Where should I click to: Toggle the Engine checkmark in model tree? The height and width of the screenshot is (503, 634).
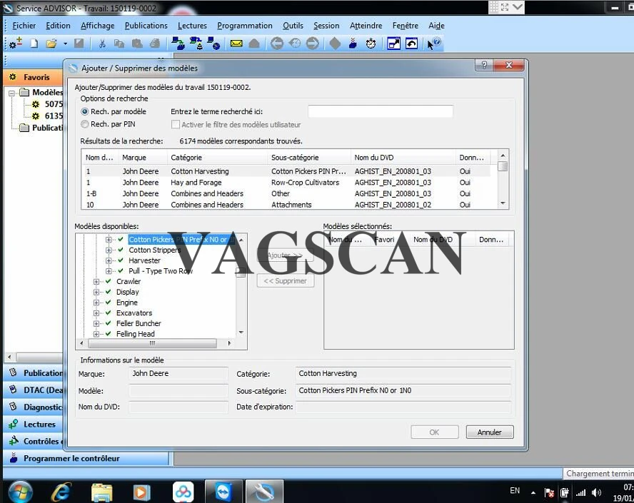click(108, 303)
